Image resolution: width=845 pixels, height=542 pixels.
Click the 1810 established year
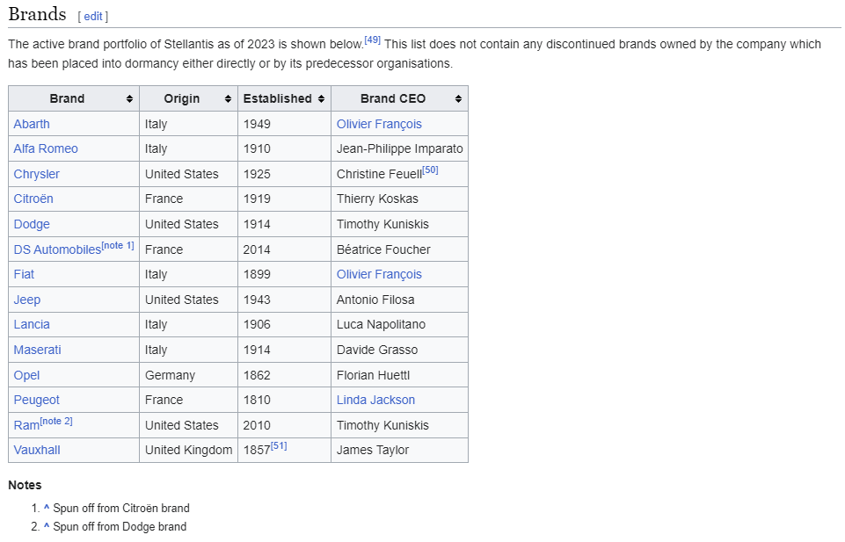[x=257, y=400]
